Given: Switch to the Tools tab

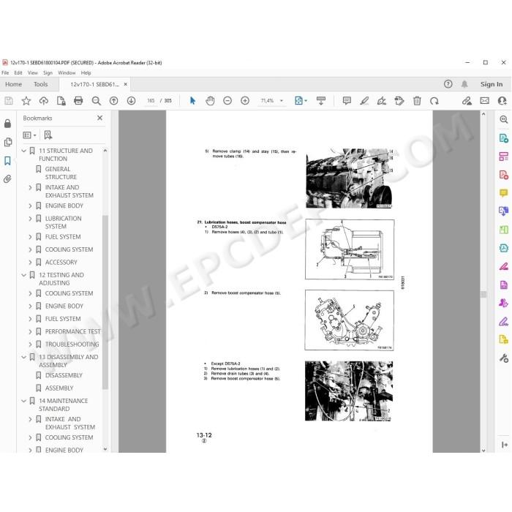Looking at the screenshot, I should coord(40,84).
